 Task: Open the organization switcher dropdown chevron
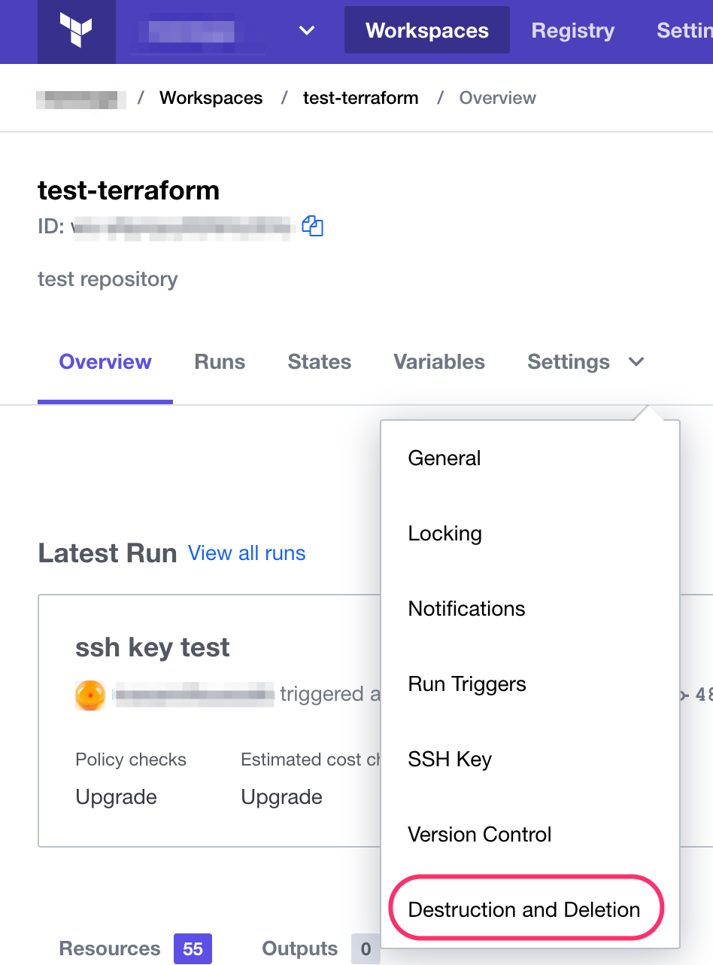tap(306, 31)
